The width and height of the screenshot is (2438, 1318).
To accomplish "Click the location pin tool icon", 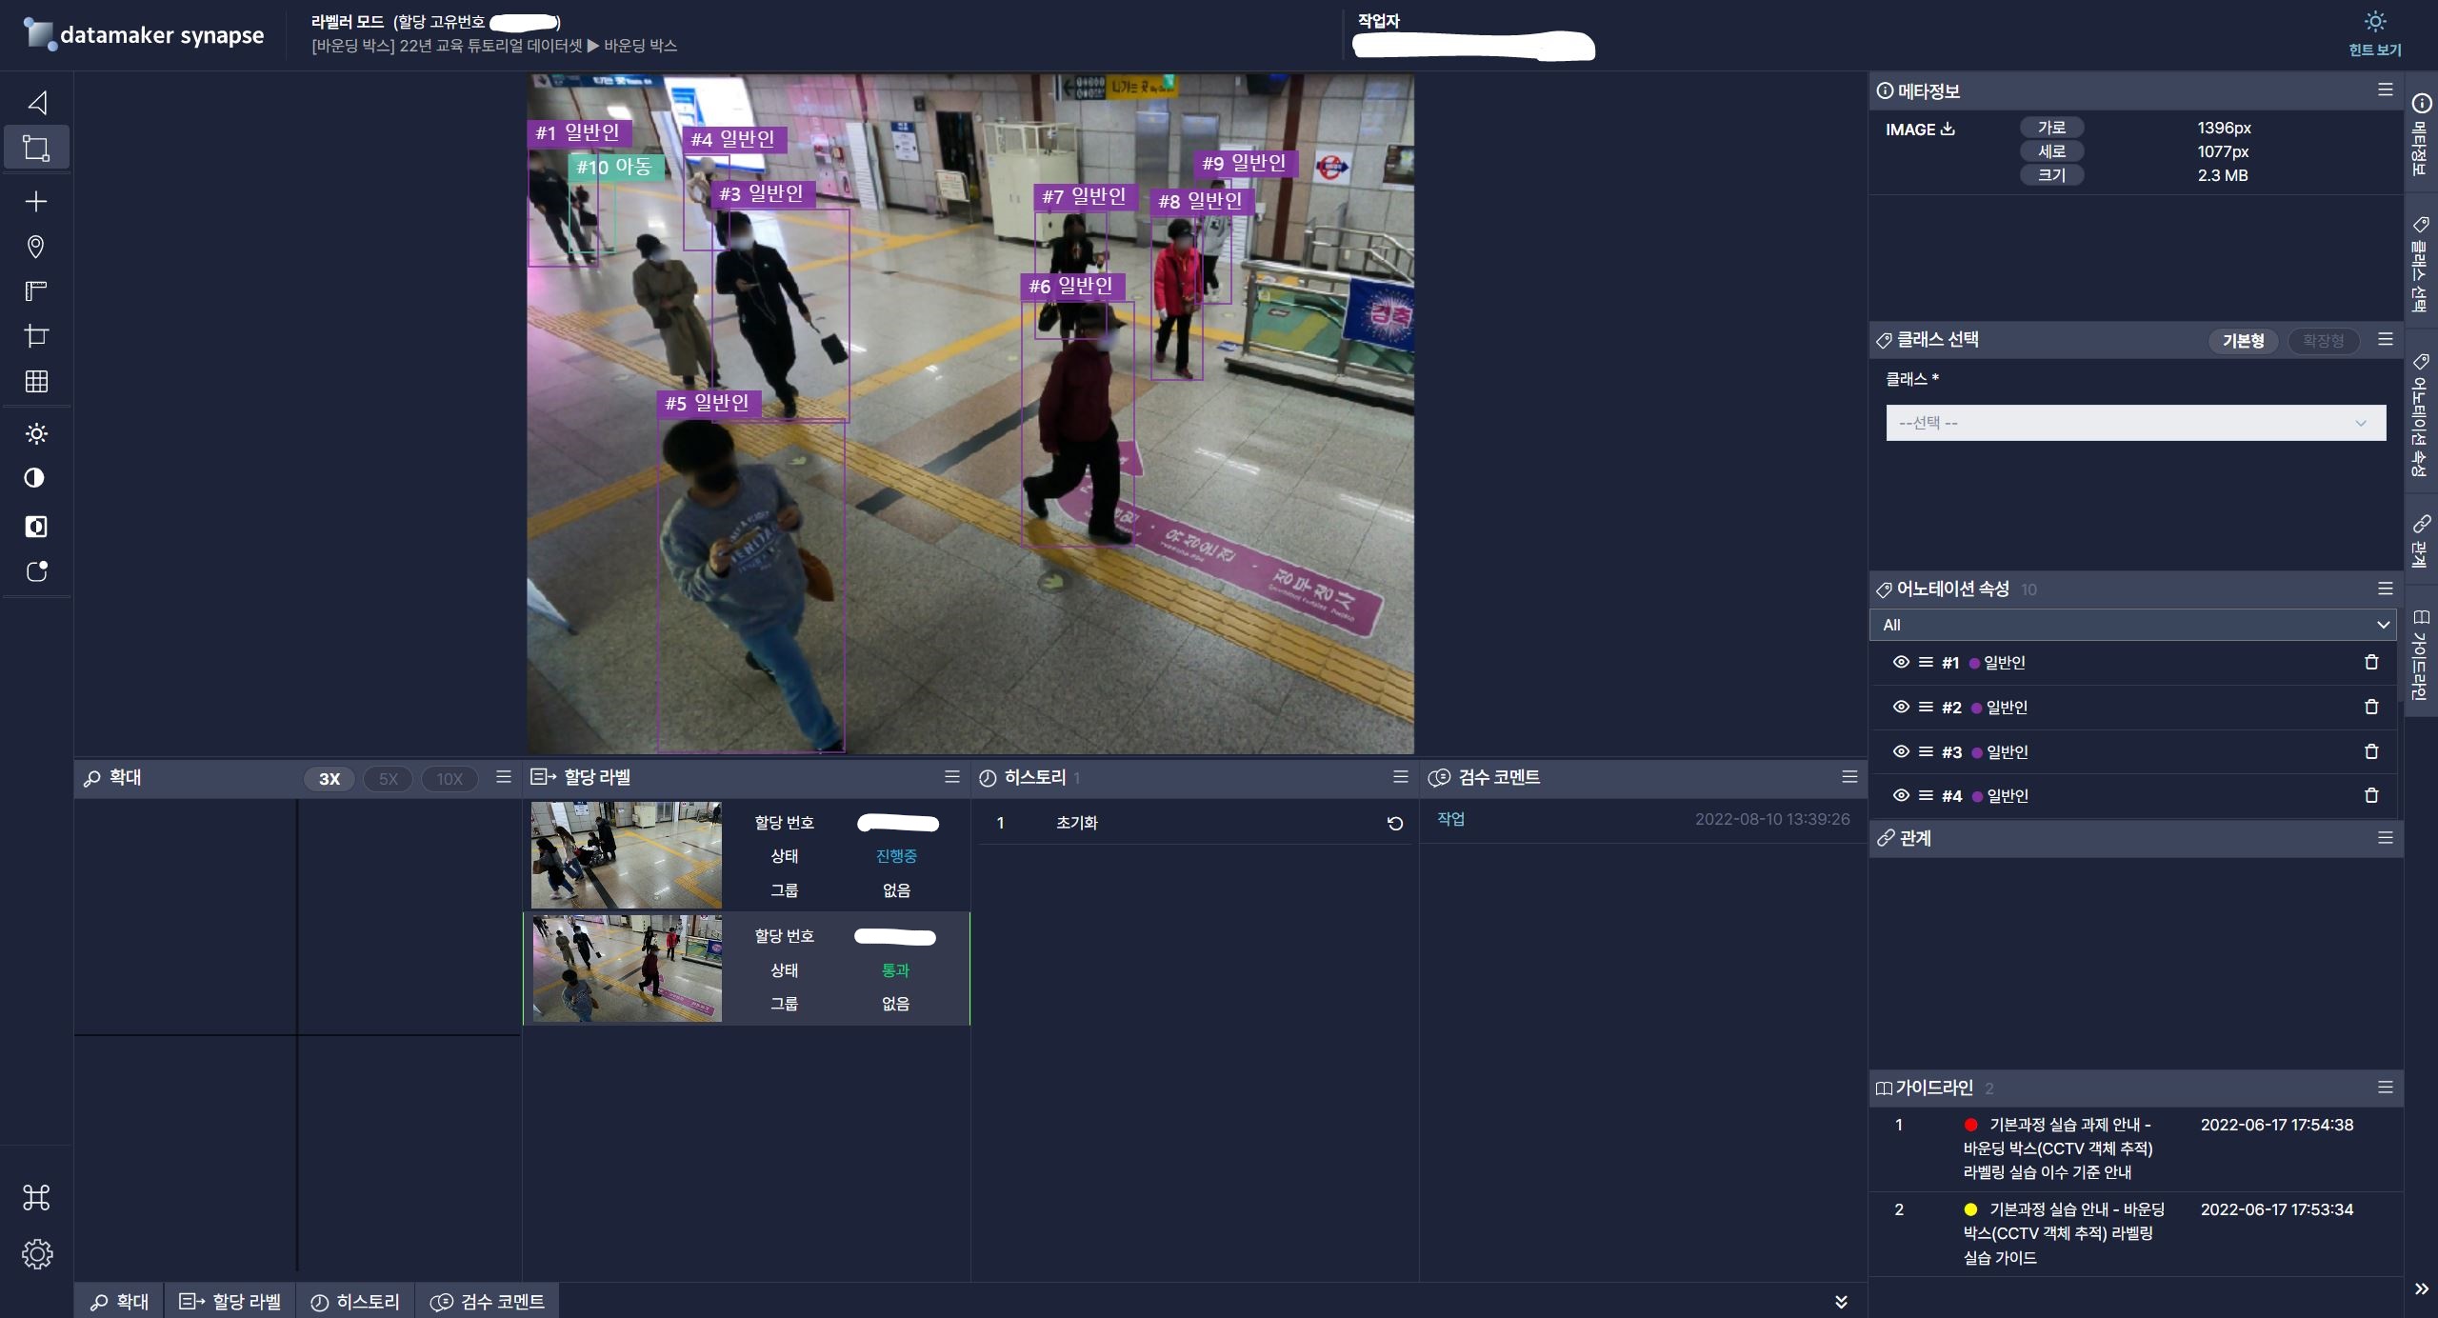I will click(x=36, y=247).
